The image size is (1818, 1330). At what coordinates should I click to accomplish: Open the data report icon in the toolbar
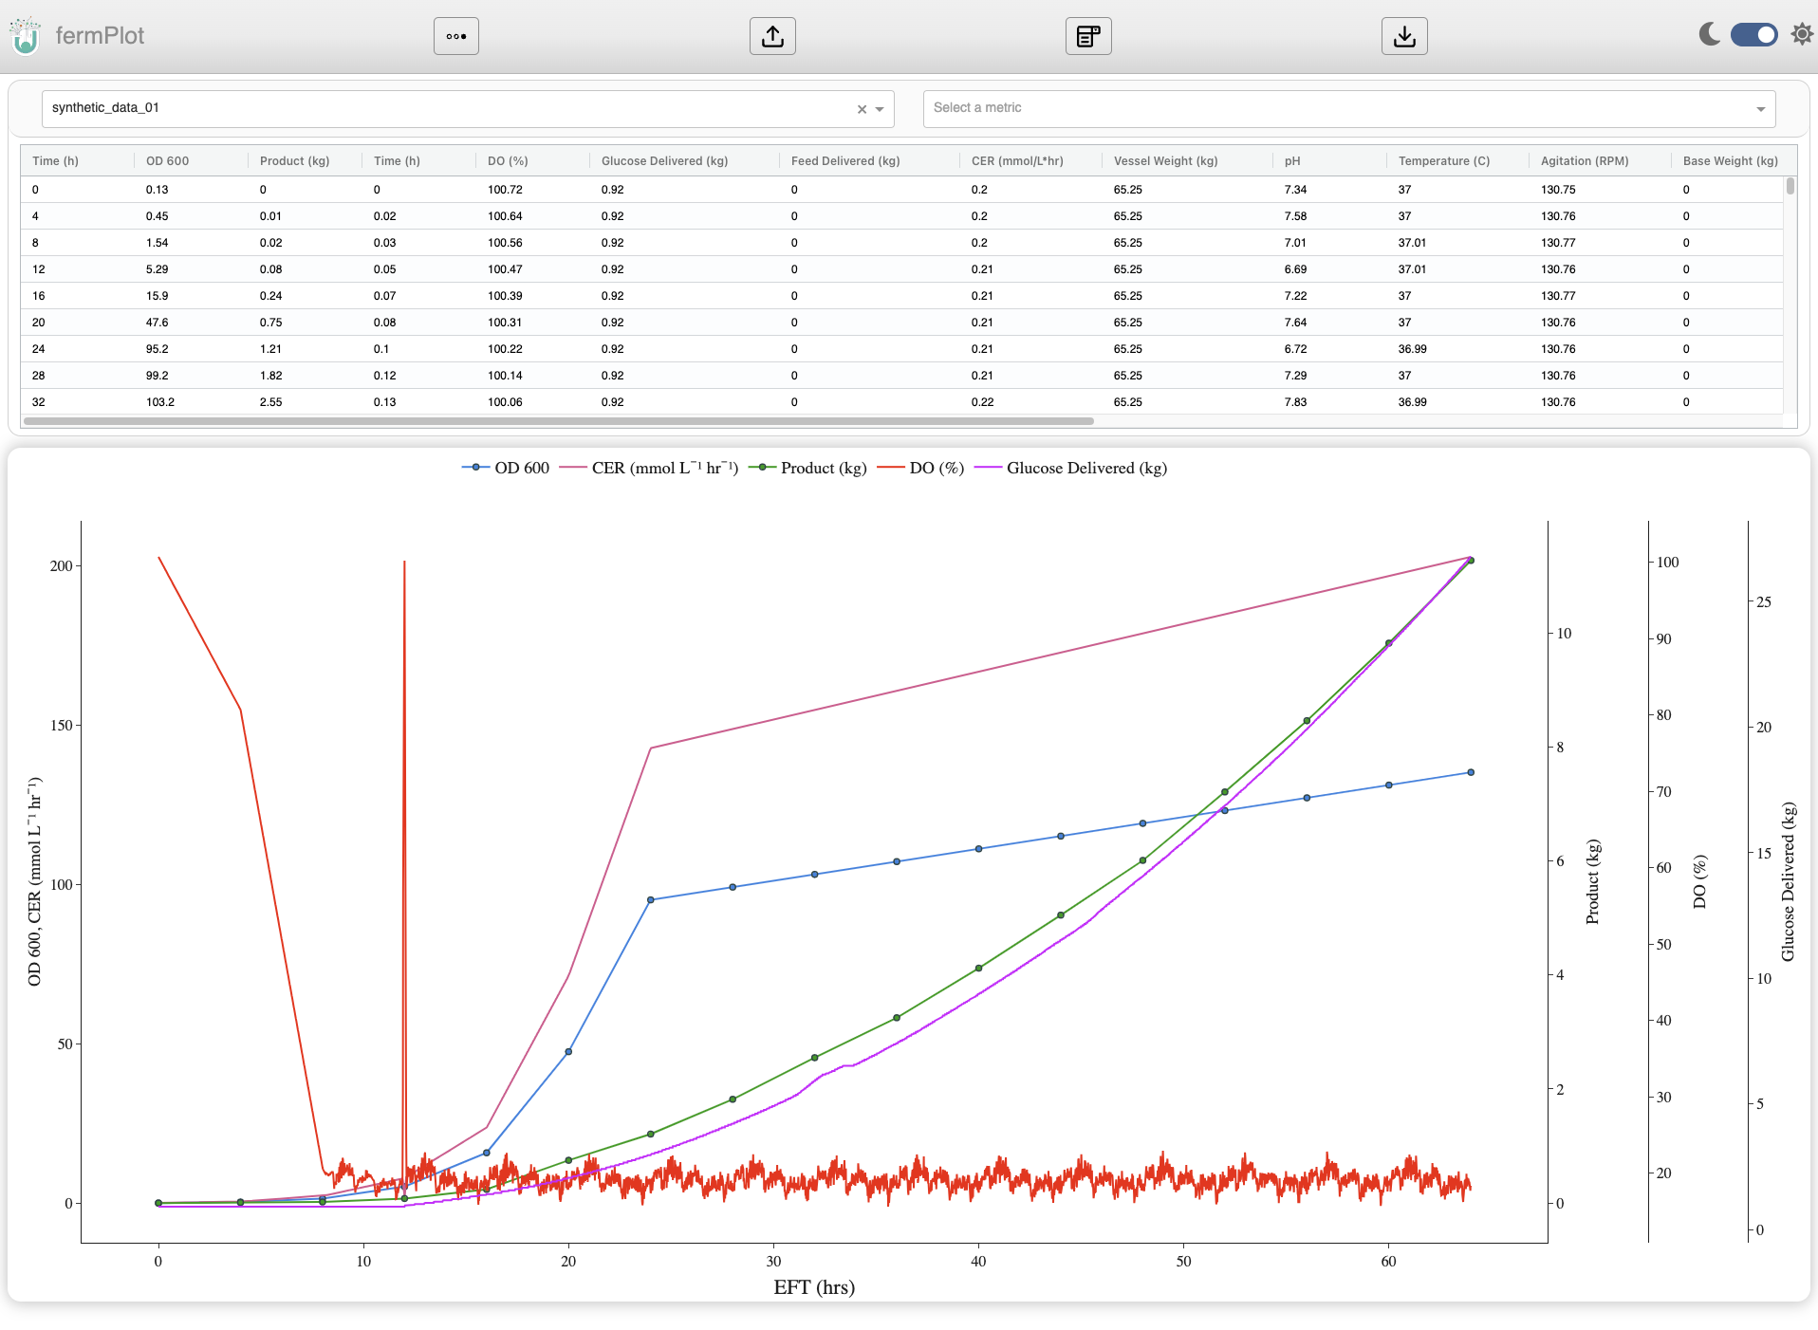[x=1087, y=36]
